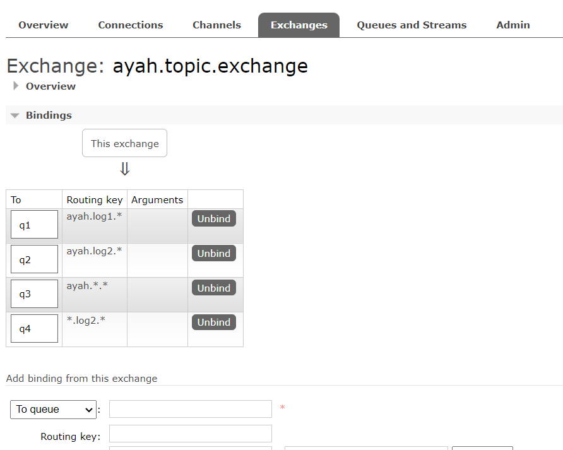This screenshot has height=450, width=563.
Task: Expand the Overview section
Action: coord(50,86)
